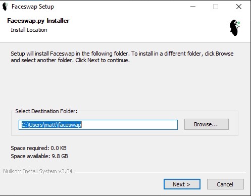Click the Faceswap Setup window title text
Image resolution: width=251 pixels, height=196 pixels.
point(33,7)
